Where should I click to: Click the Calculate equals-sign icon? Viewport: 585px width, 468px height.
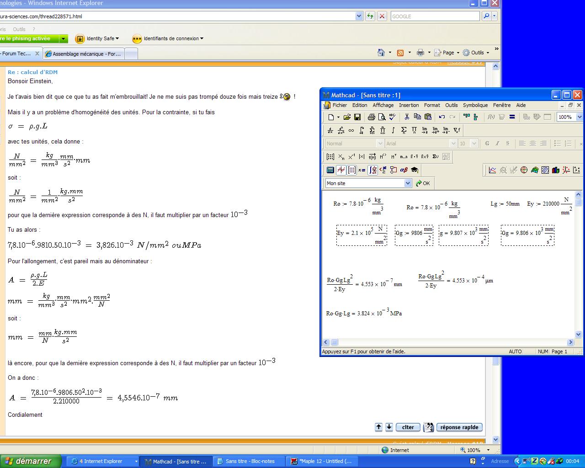pos(512,117)
